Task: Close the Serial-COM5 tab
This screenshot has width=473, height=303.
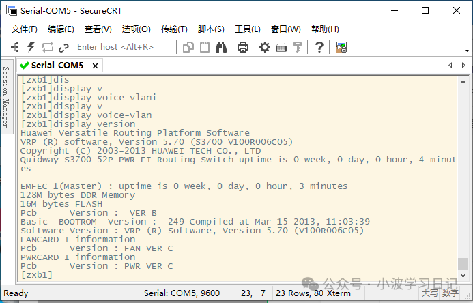Action: point(95,66)
